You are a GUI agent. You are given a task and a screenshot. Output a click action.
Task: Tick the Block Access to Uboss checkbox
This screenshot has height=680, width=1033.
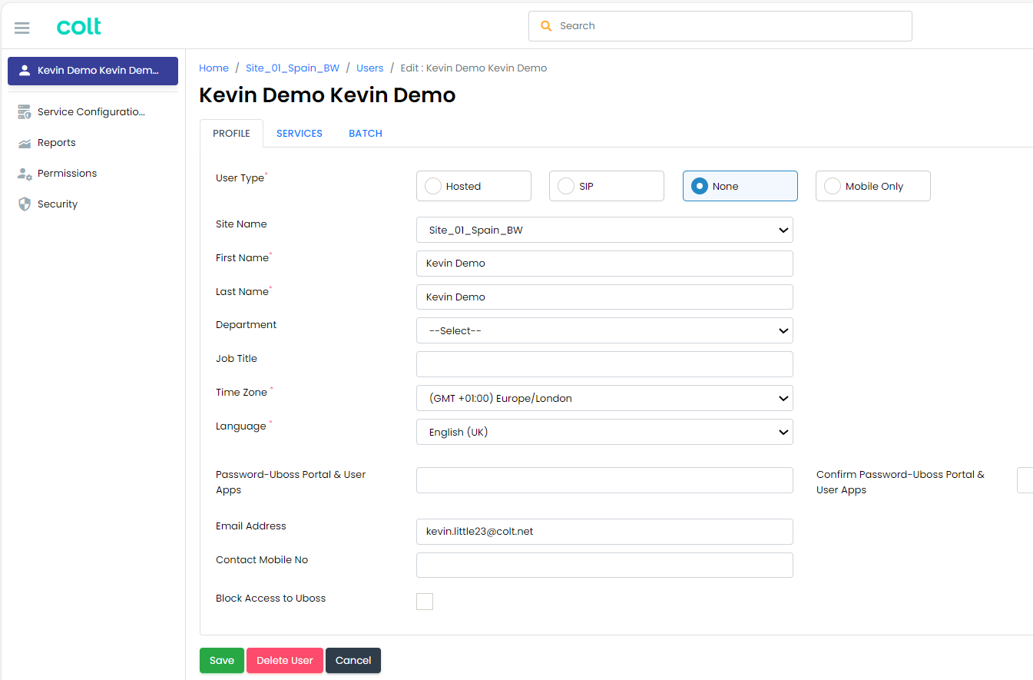click(425, 602)
